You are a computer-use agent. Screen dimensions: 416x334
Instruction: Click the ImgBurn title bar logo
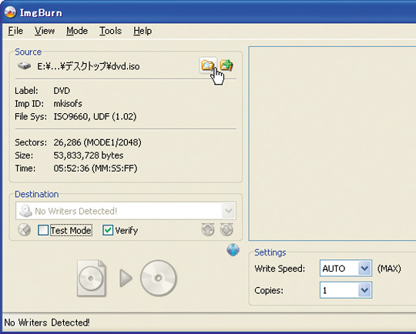pos(10,12)
